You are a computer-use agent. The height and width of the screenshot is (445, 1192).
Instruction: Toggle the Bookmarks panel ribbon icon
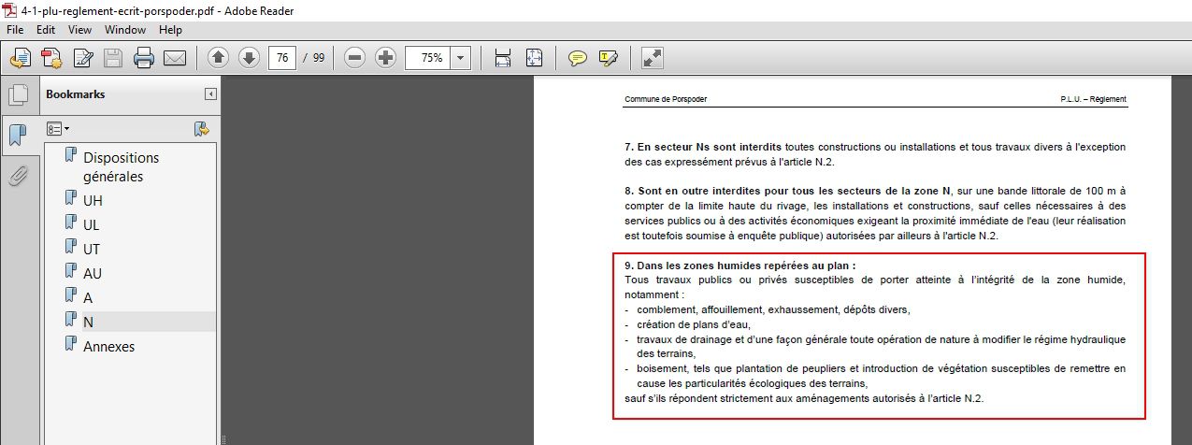[x=18, y=135]
